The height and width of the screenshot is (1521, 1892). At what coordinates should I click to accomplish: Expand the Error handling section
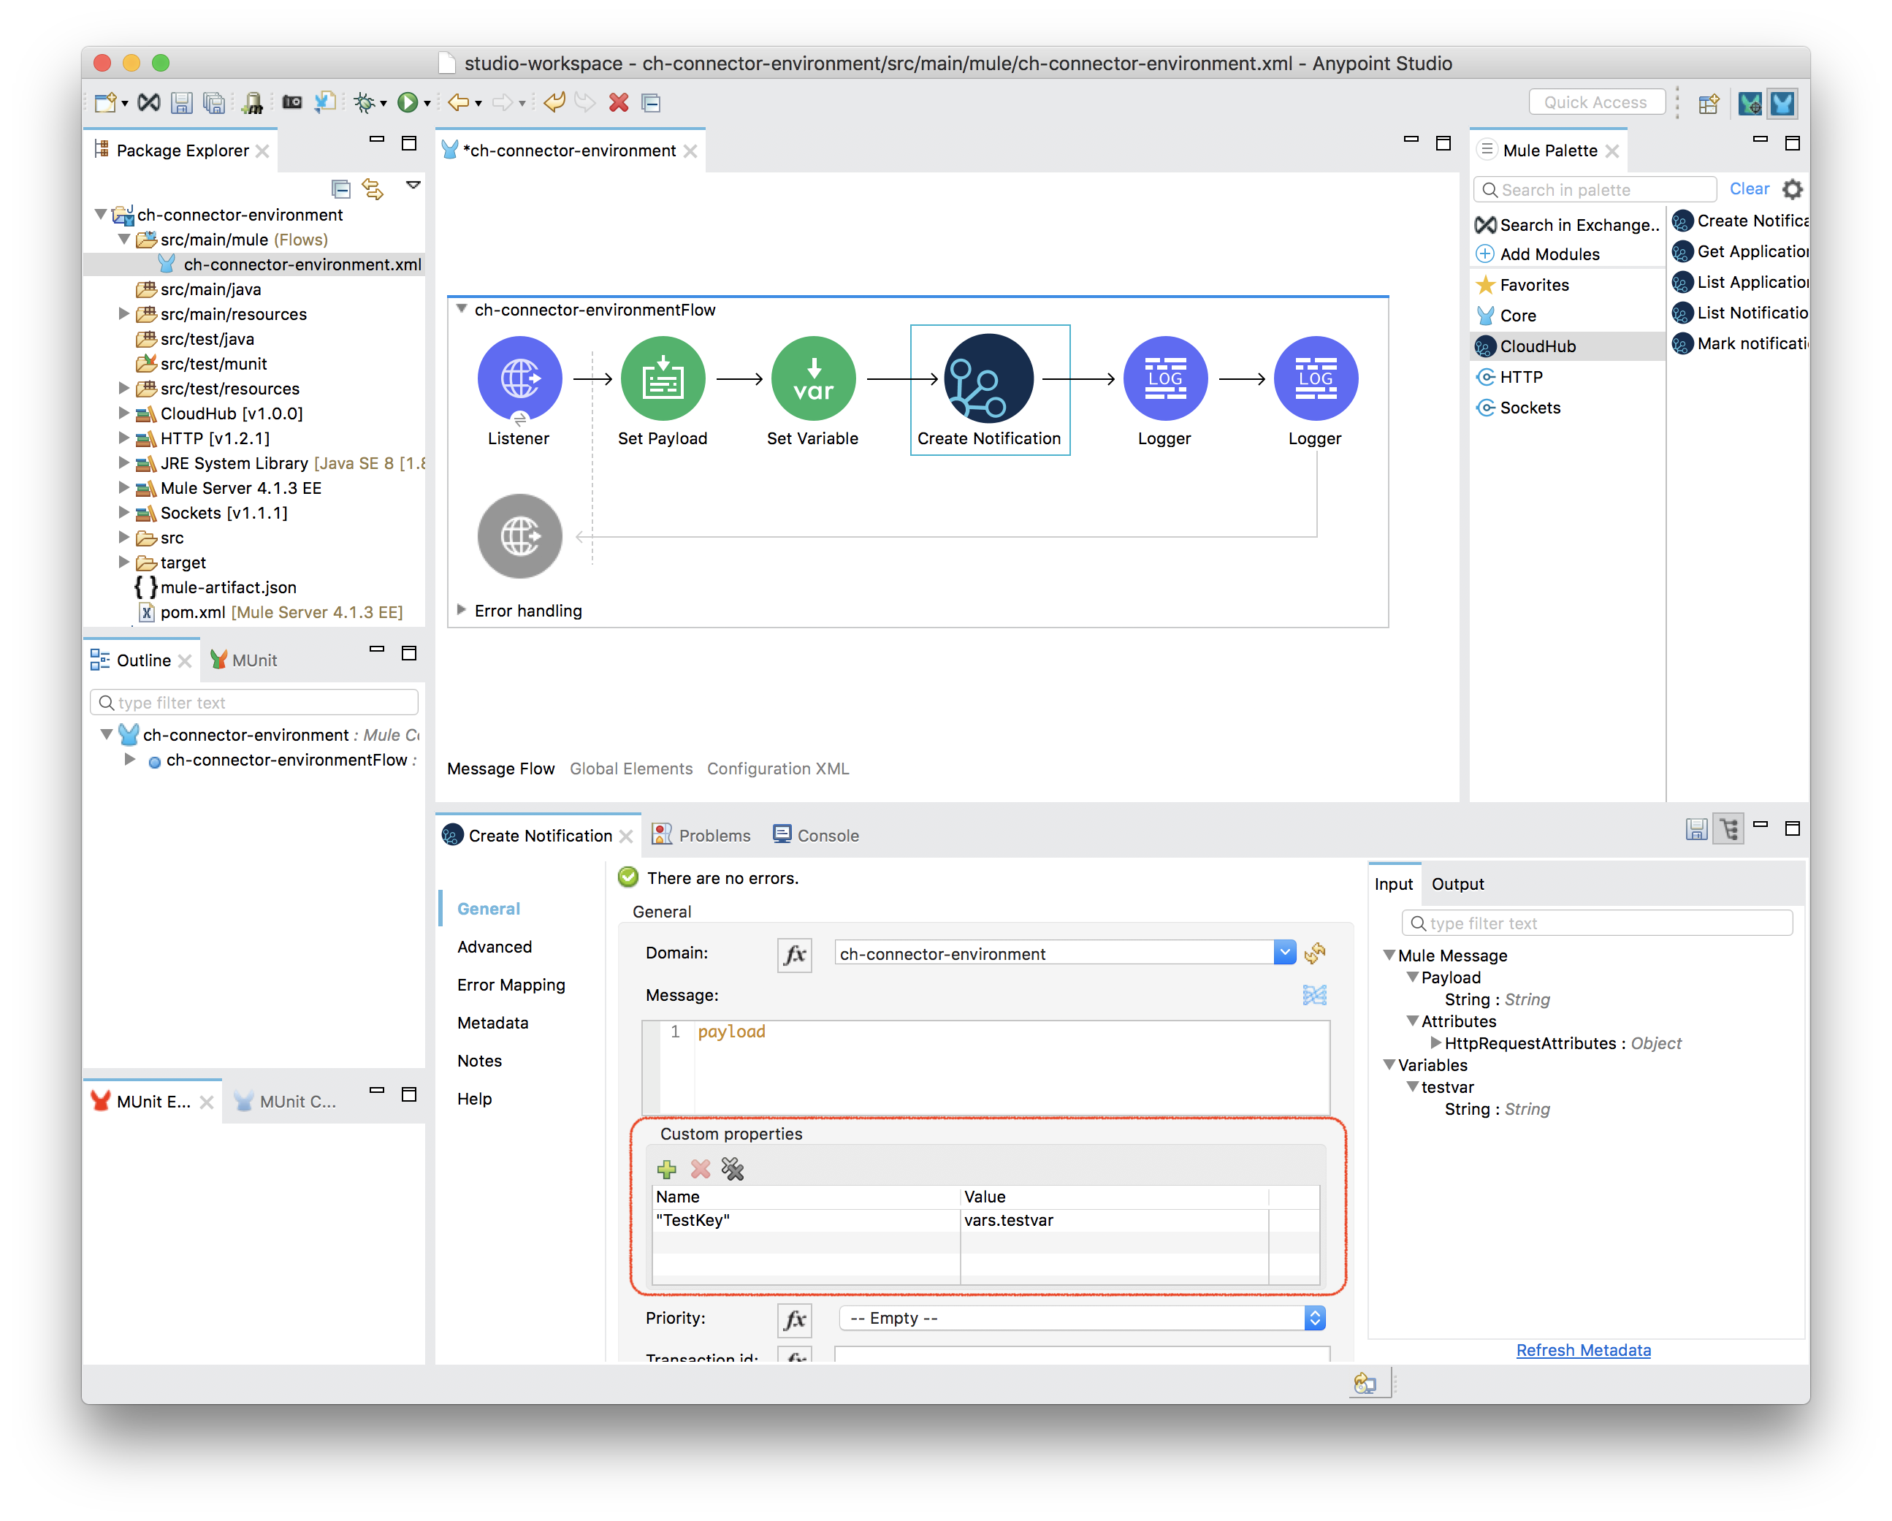462,610
